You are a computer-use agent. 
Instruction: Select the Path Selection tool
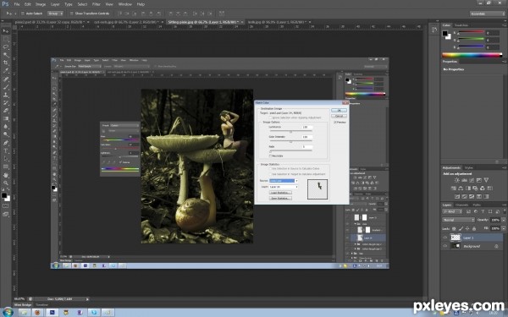click(x=6, y=159)
